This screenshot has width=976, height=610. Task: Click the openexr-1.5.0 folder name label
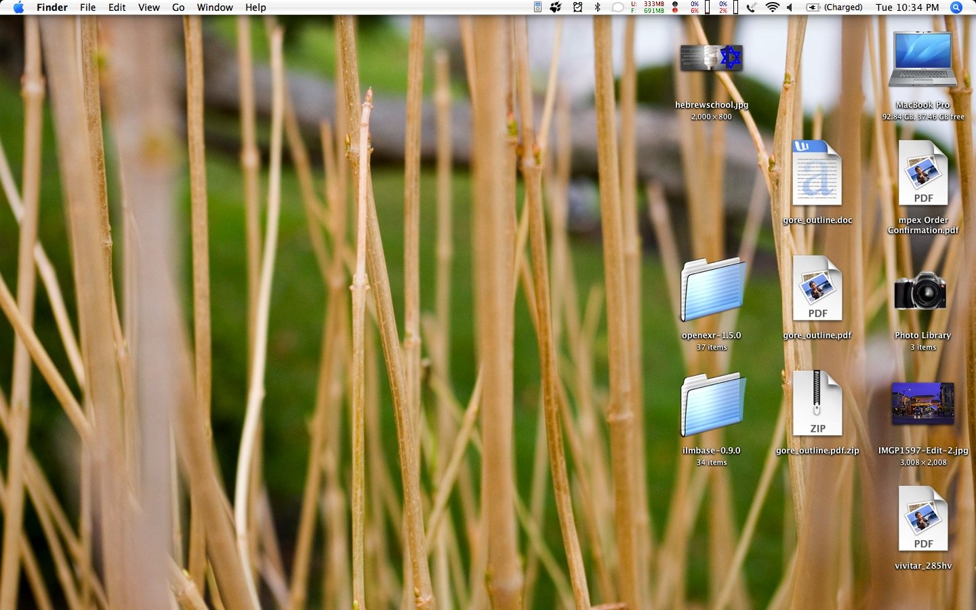point(712,335)
